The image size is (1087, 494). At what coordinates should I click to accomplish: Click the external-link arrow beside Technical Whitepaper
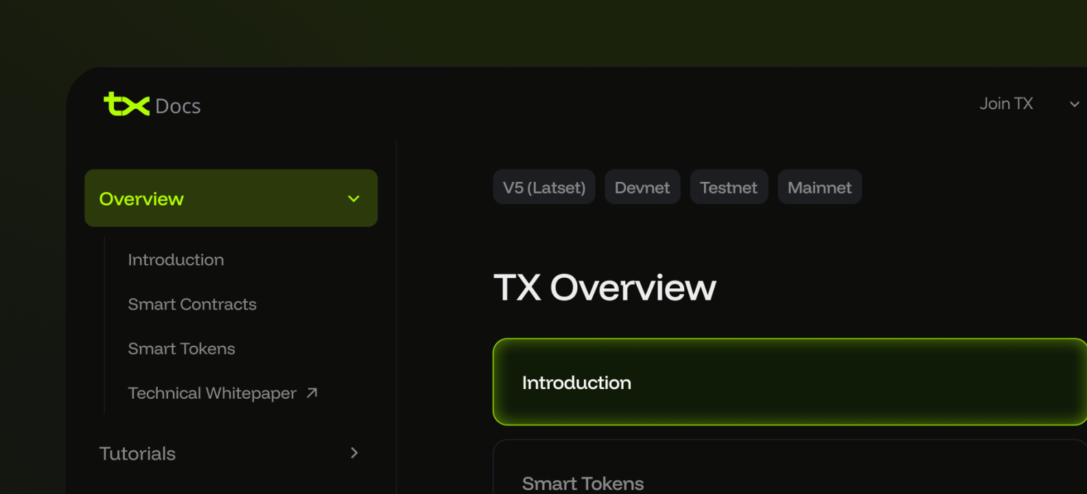312,392
